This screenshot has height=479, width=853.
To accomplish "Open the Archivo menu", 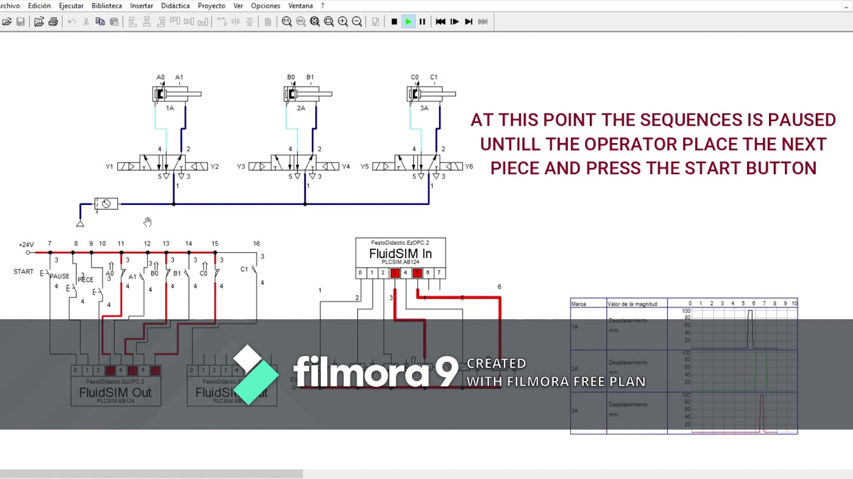I will tap(9, 6).
